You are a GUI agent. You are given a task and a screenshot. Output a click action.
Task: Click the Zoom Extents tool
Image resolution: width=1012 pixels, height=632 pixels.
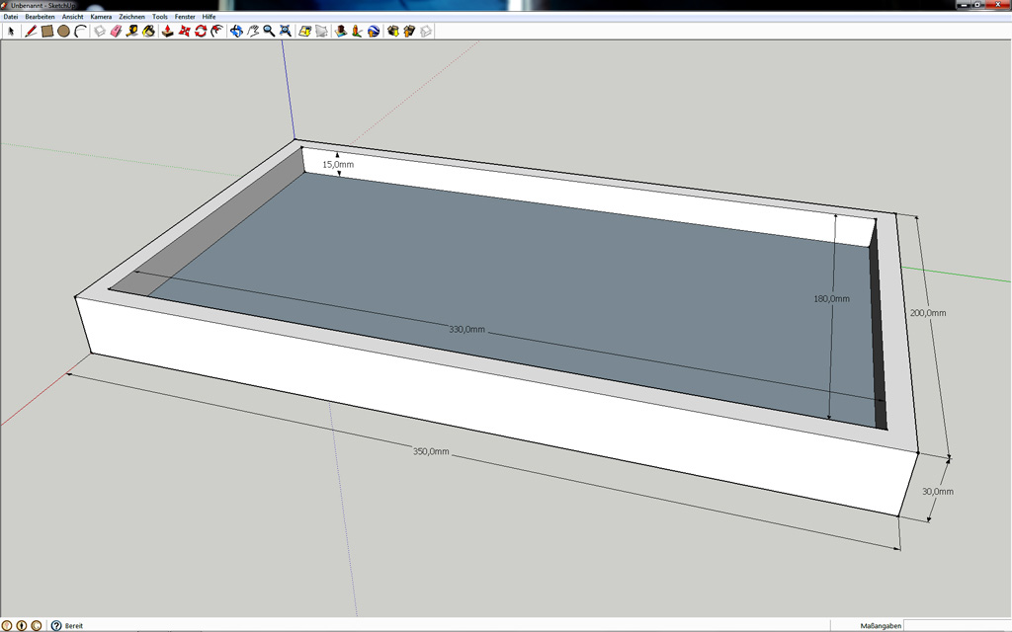286,31
